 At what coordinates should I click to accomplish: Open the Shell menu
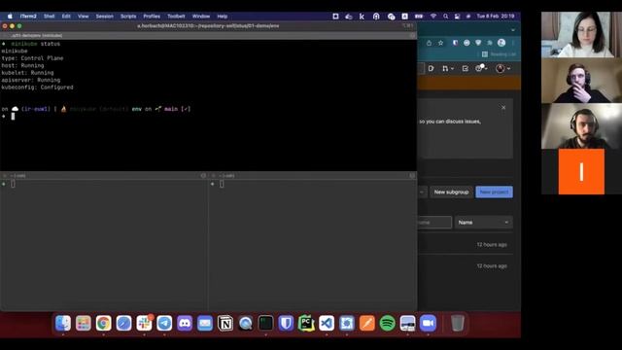50,17
